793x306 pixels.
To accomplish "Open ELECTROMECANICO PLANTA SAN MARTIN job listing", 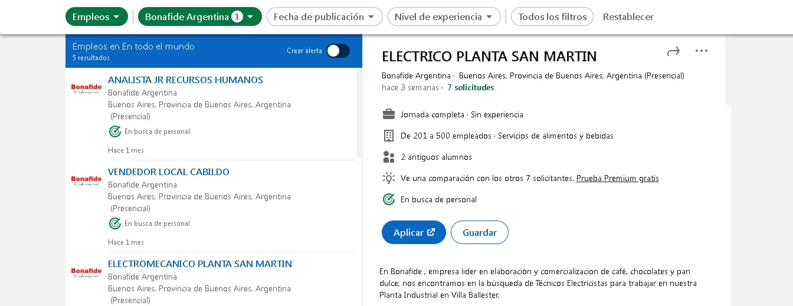I will click(x=199, y=264).
